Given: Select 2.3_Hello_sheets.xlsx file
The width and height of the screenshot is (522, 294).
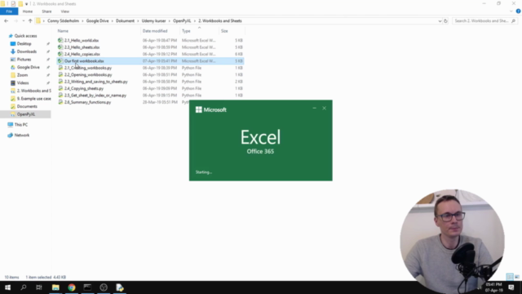Looking at the screenshot, I should click(x=82, y=47).
